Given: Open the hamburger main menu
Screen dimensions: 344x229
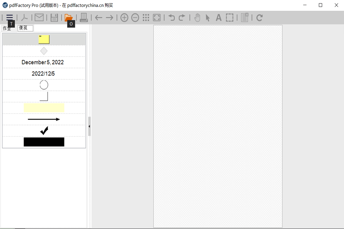Looking at the screenshot, I should [9, 17].
